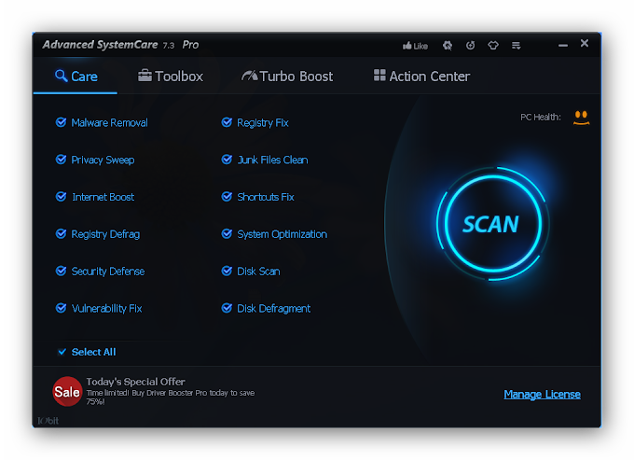Switch to the Care tab
The image size is (634, 460).
[x=76, y=77]
